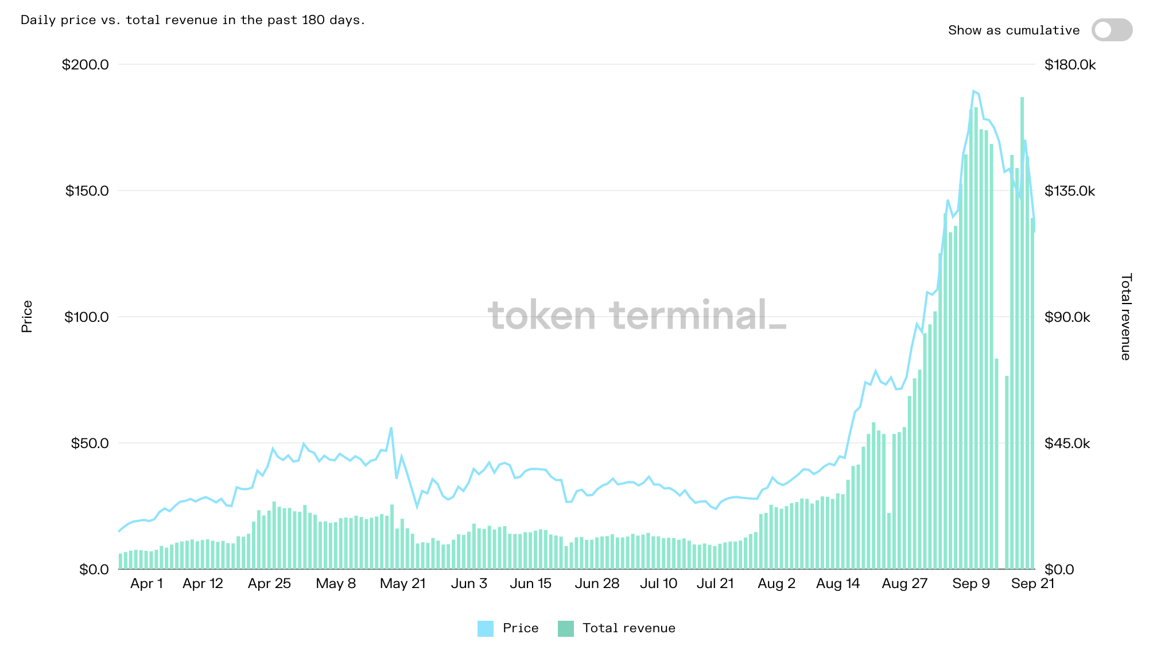
Task: Toggle the Show as cumulative switch
Action: 1112,30
